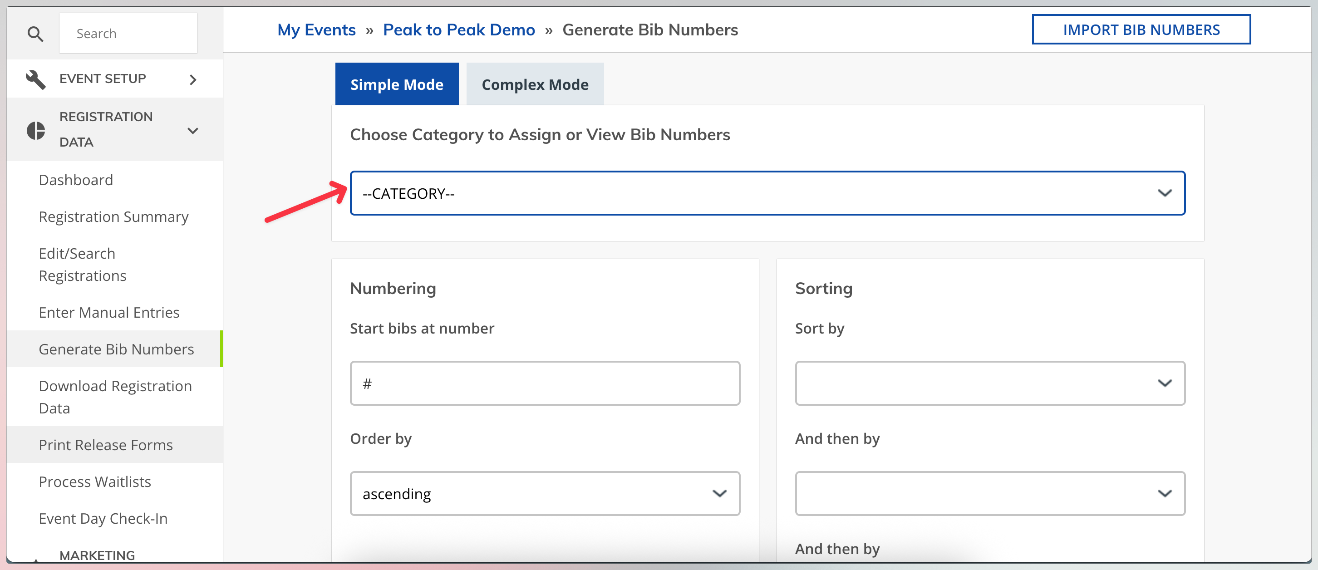This screenshot has height=570, width=1318.
Task: Open Peak to Peak Demo breadcrumb link
Action: (x=459, y=29)
